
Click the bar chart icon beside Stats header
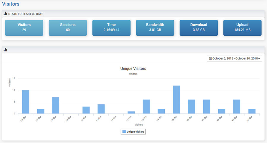(5, 14)
